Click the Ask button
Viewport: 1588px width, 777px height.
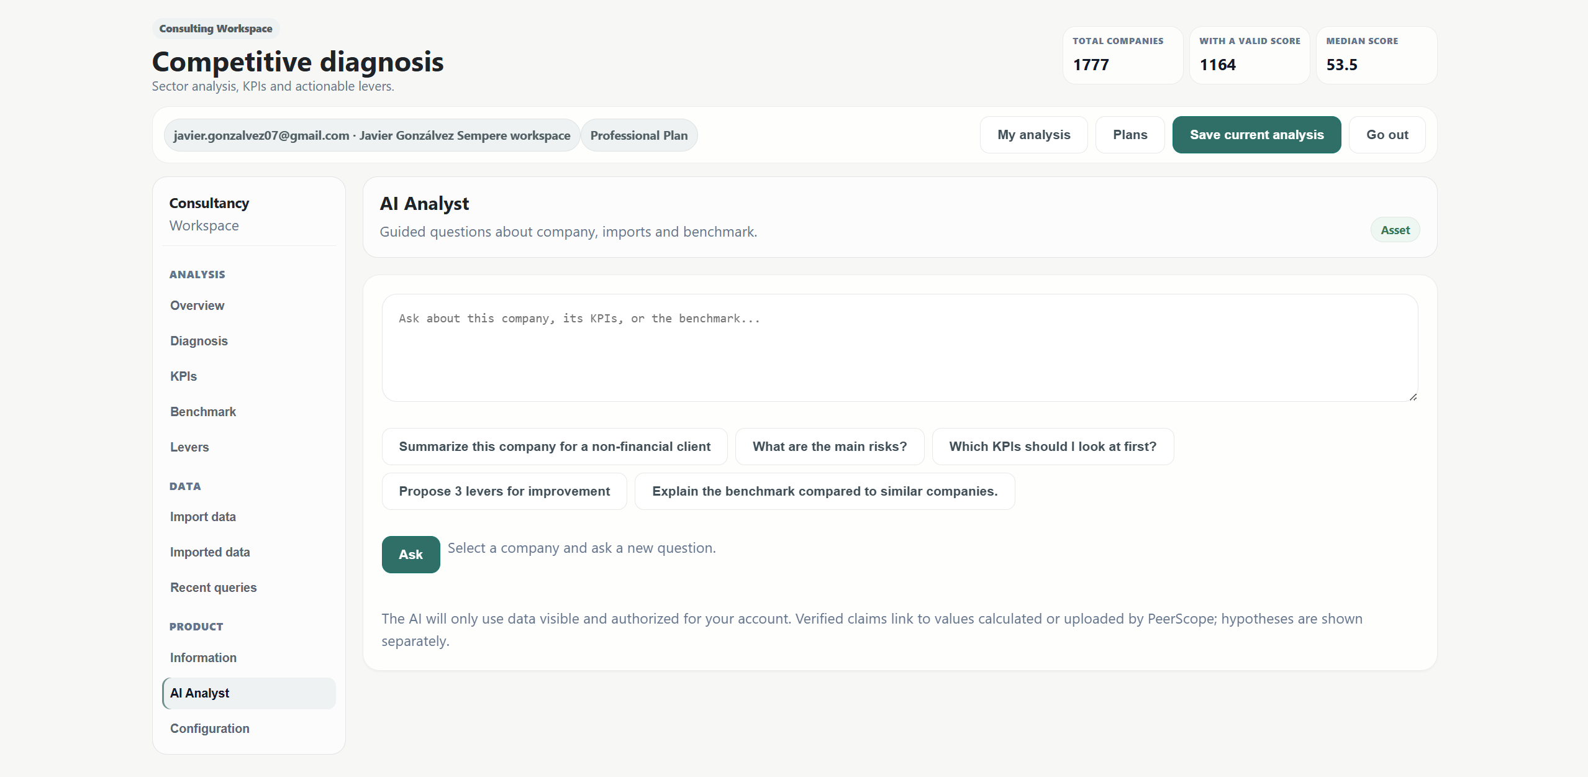(411, 555)
